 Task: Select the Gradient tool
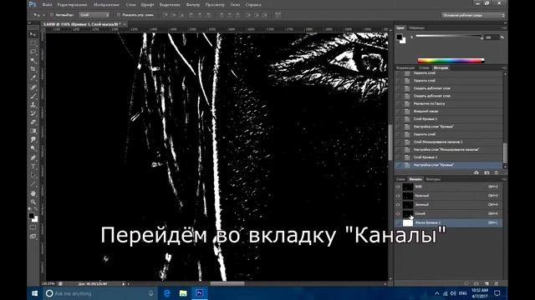[33, 131]
